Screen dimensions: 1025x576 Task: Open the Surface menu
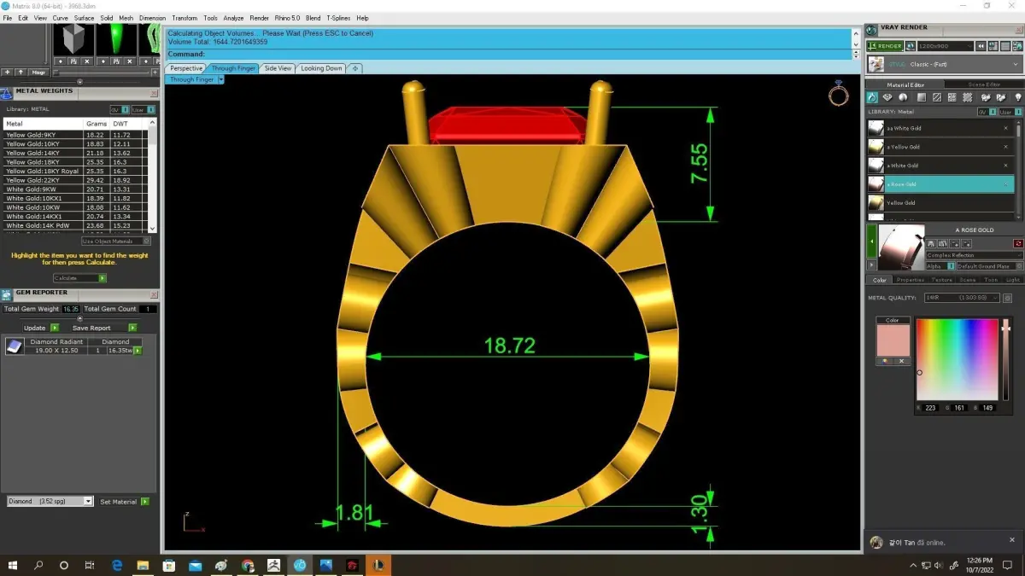84,18
